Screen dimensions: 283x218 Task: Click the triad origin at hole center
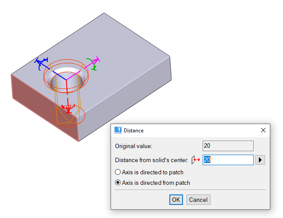pos(66,80)
